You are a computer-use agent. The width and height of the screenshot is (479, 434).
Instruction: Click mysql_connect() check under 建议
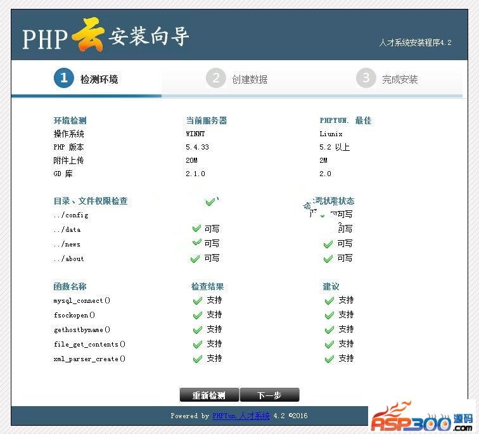(329, 301)
